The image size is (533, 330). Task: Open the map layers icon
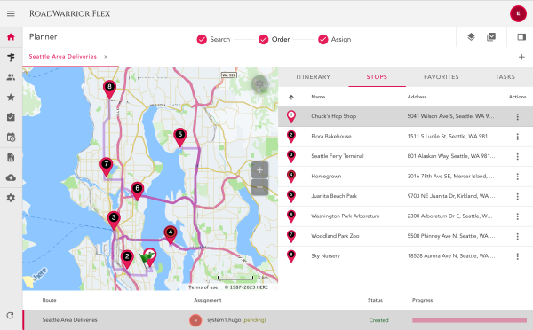[471, 36]
